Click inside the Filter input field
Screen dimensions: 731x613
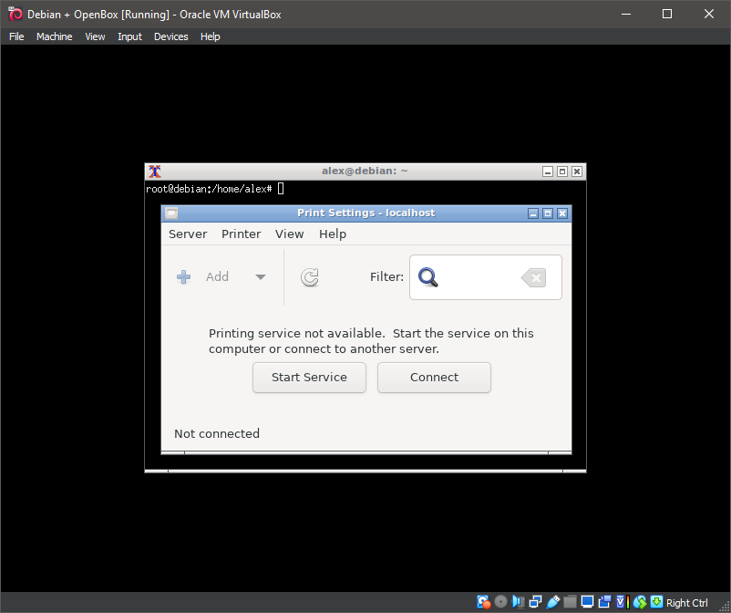pos(479,277)
